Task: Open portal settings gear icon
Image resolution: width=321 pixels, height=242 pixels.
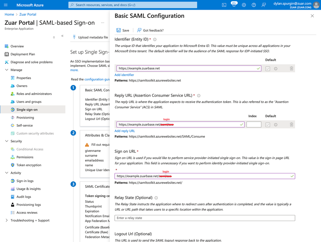Action: pos(244,5)
